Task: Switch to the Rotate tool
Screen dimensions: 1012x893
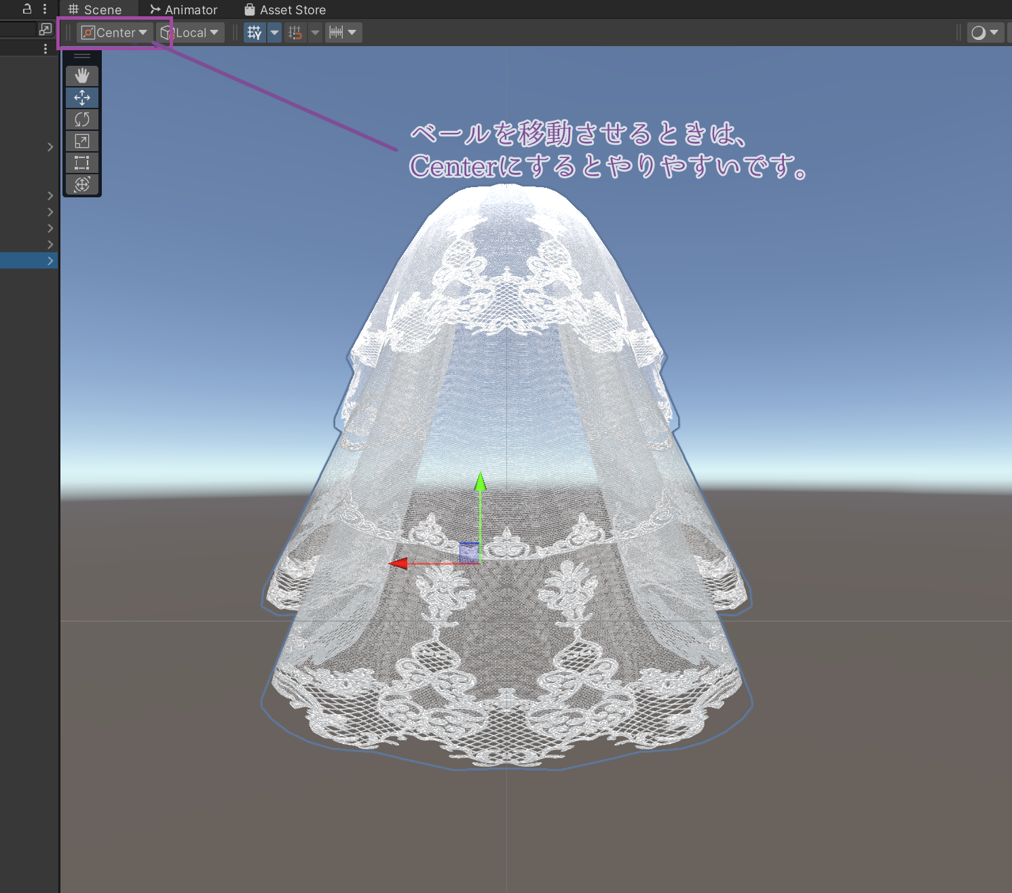Action: (x=81, y=119)
